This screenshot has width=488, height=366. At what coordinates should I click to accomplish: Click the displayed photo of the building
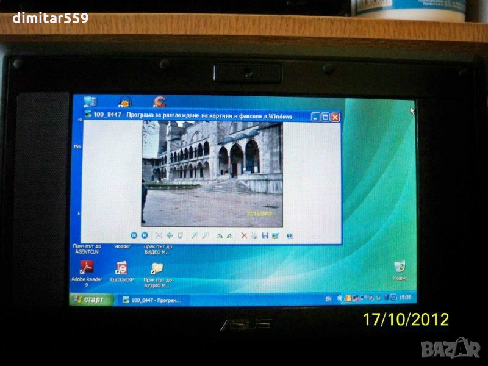click(212, 173)
